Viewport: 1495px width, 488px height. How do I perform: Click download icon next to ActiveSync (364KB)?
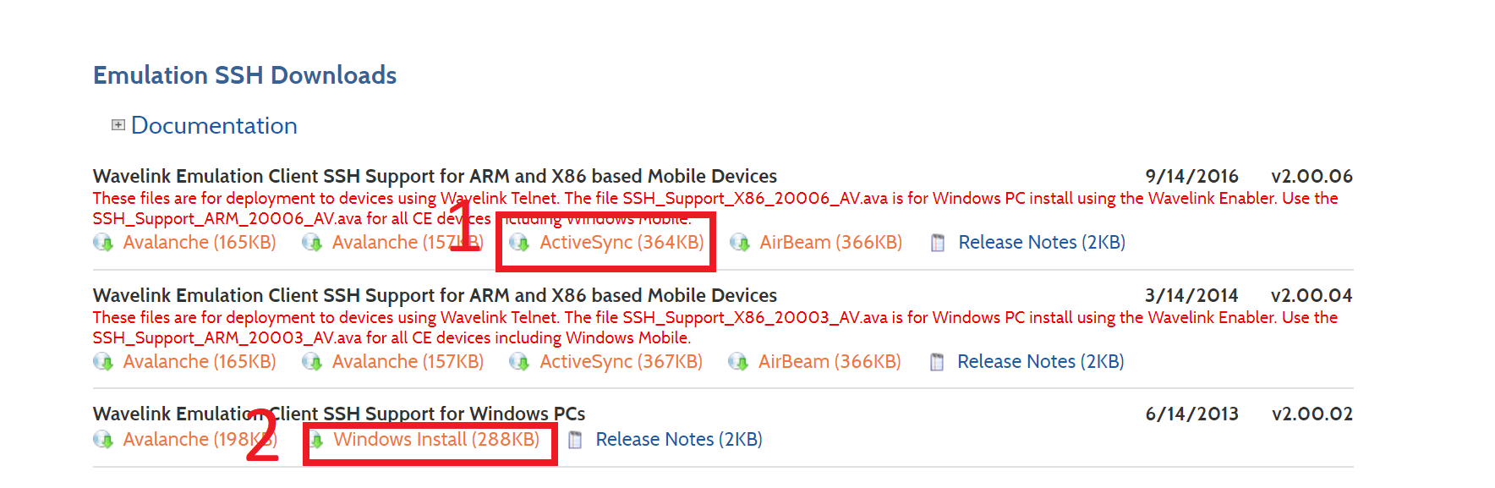pyautogui.click(x=519, y=243)
